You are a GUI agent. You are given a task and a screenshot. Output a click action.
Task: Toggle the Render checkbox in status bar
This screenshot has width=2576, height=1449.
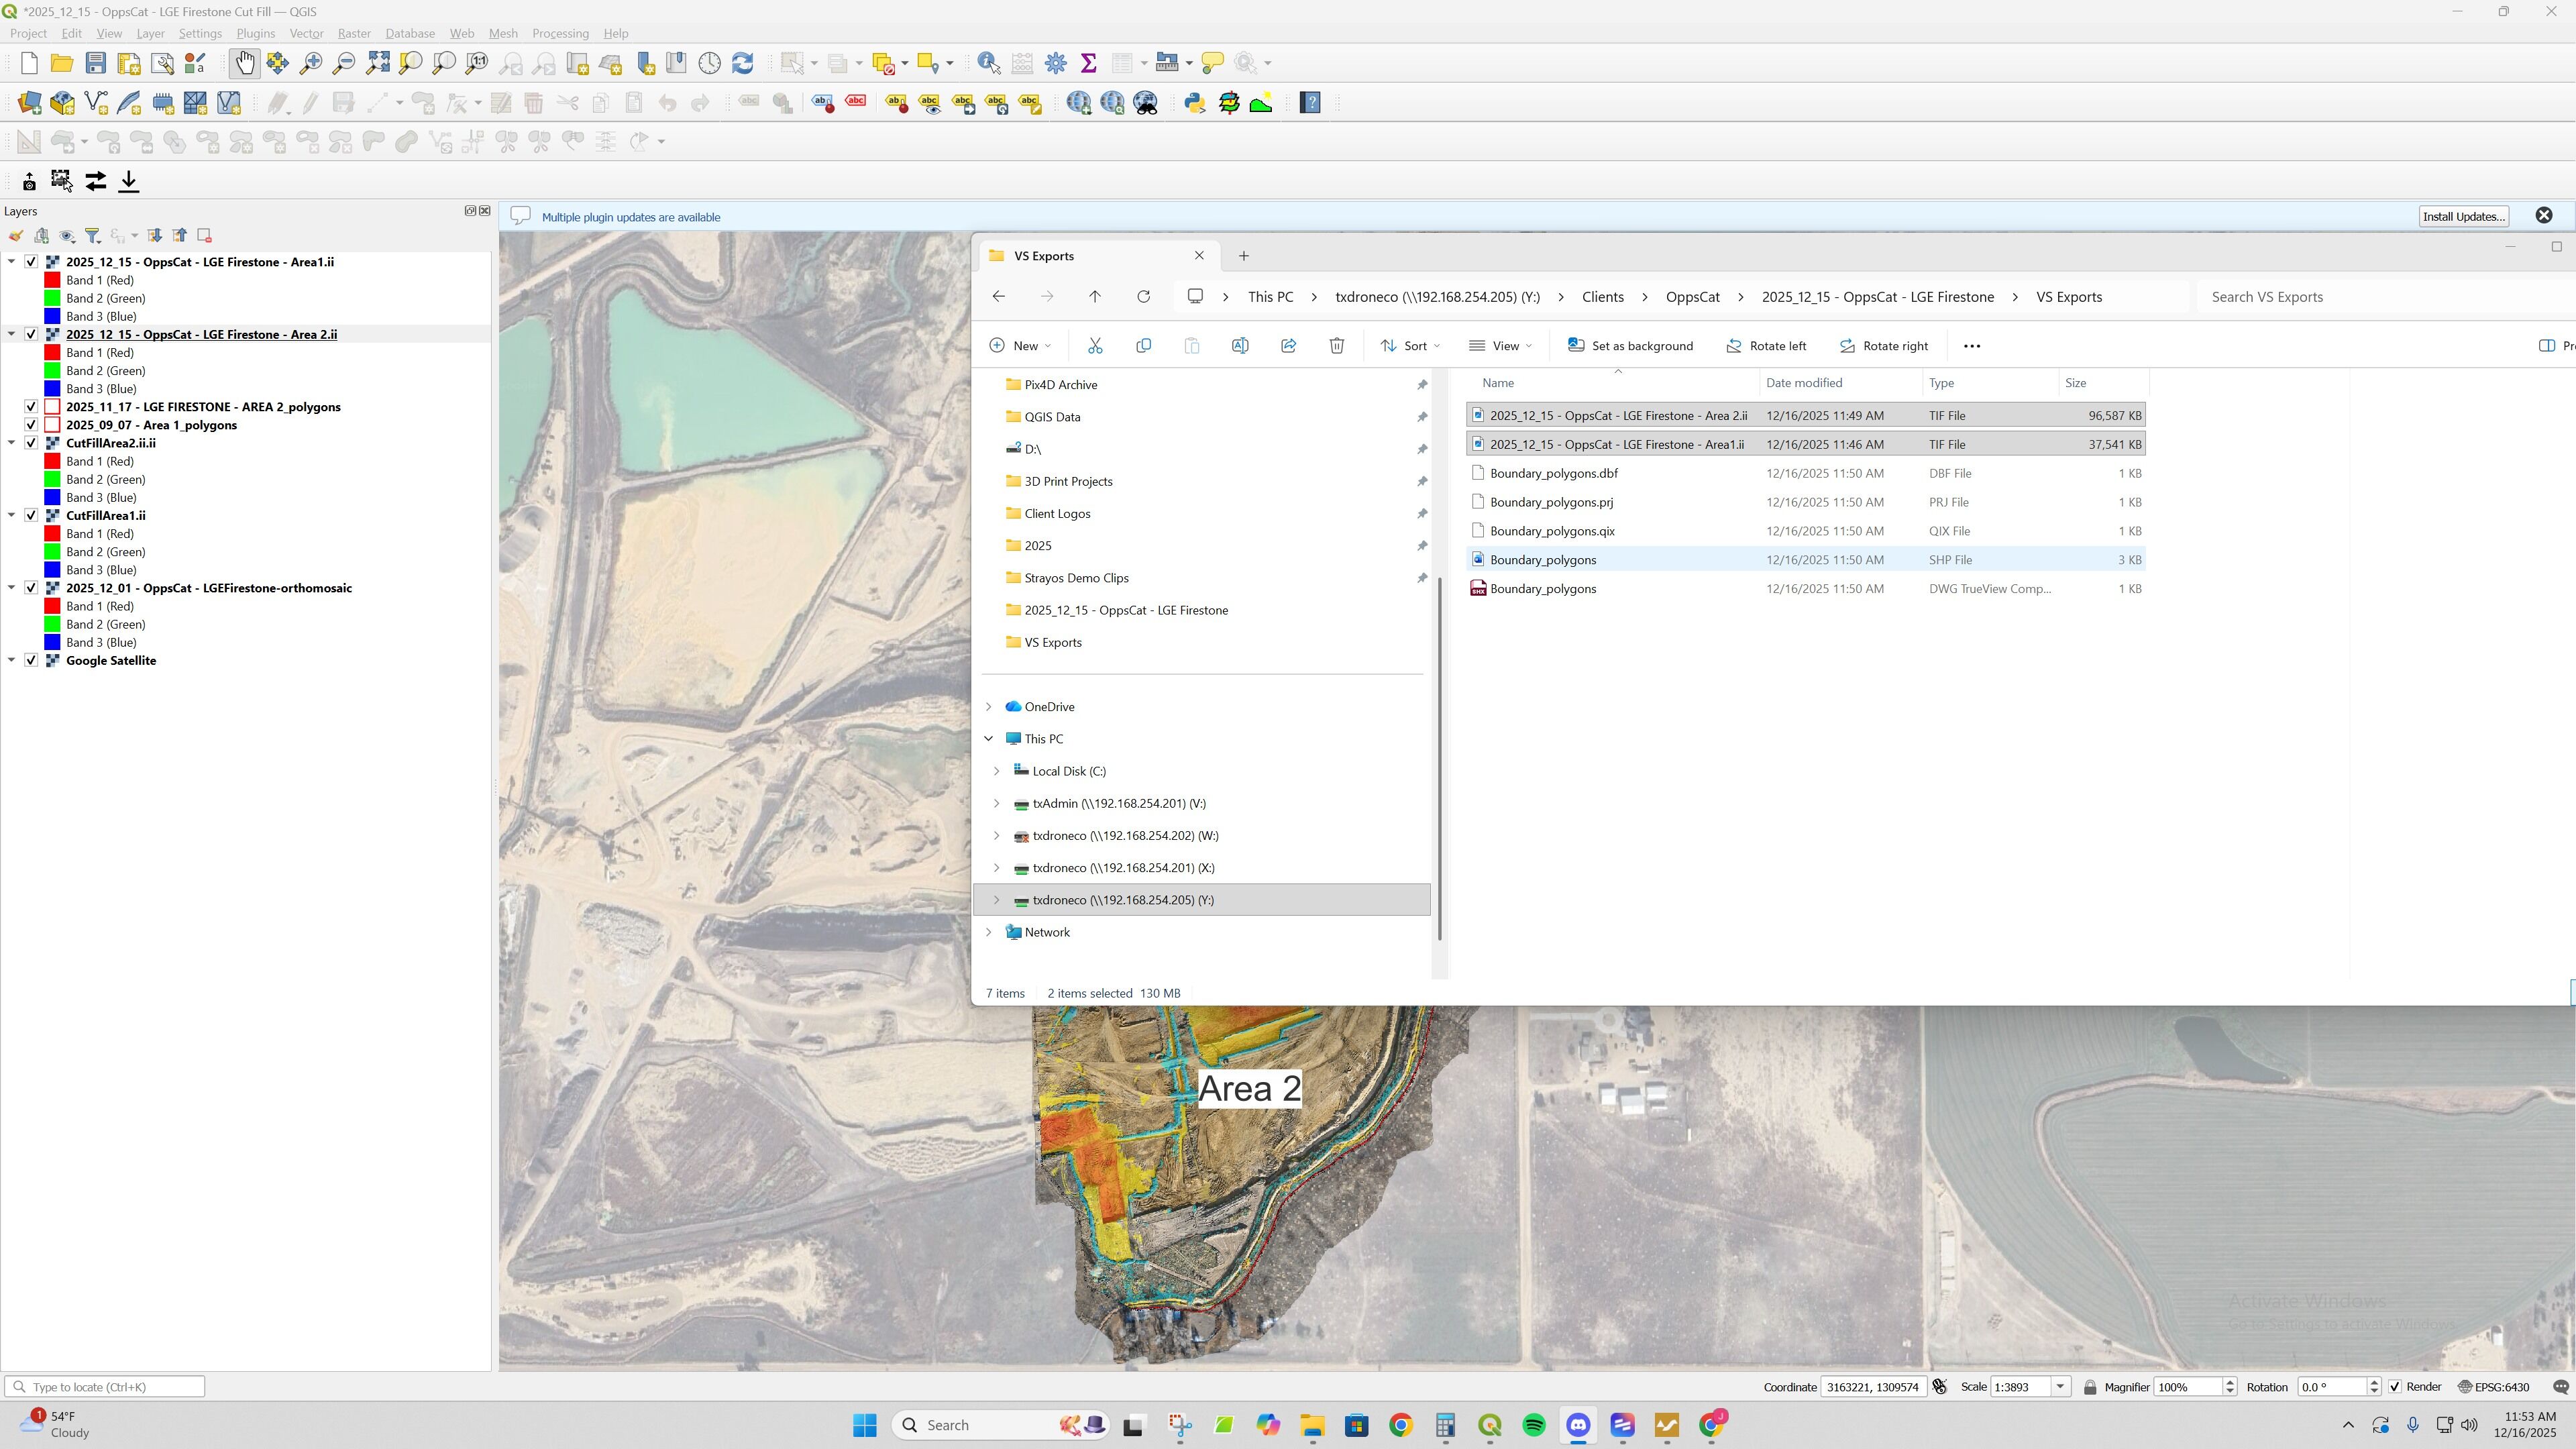2395,1387
